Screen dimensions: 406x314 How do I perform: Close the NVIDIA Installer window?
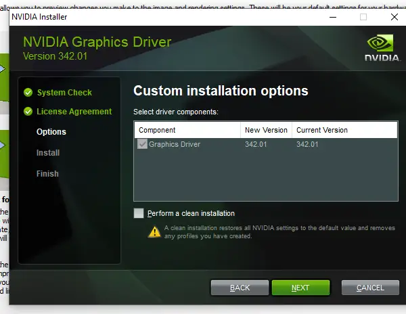[394, 17]
